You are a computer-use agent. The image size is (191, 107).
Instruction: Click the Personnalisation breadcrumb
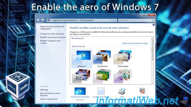[87, 20]
